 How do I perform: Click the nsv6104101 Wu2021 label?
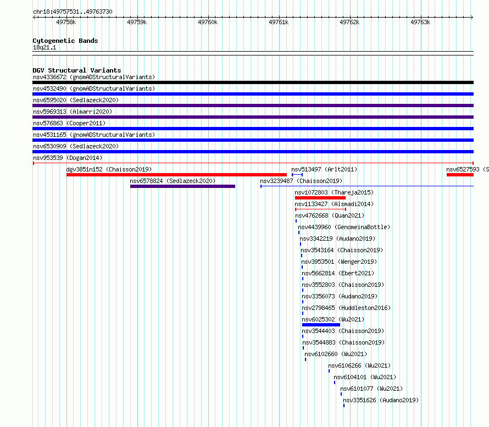365,377
